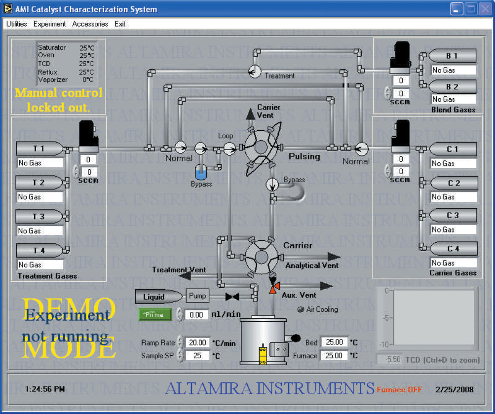
Task: Open the Accessories menu
Action: [90, 24]
